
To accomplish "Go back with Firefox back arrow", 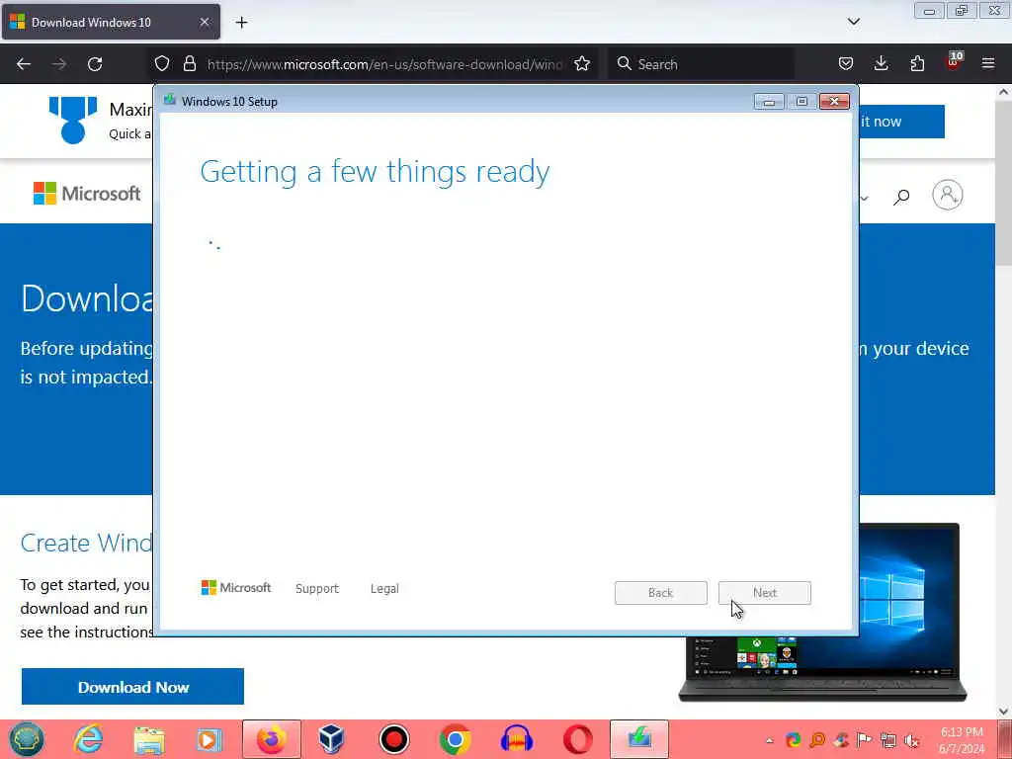I will pos(24,64).
